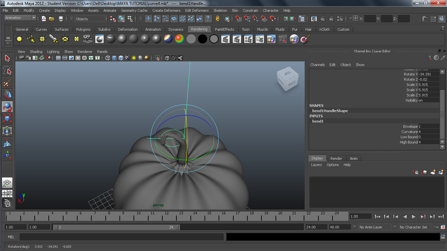447x251 pixels.
Task: Expand the input field mode arrow near X
Action: click(350, 19)
